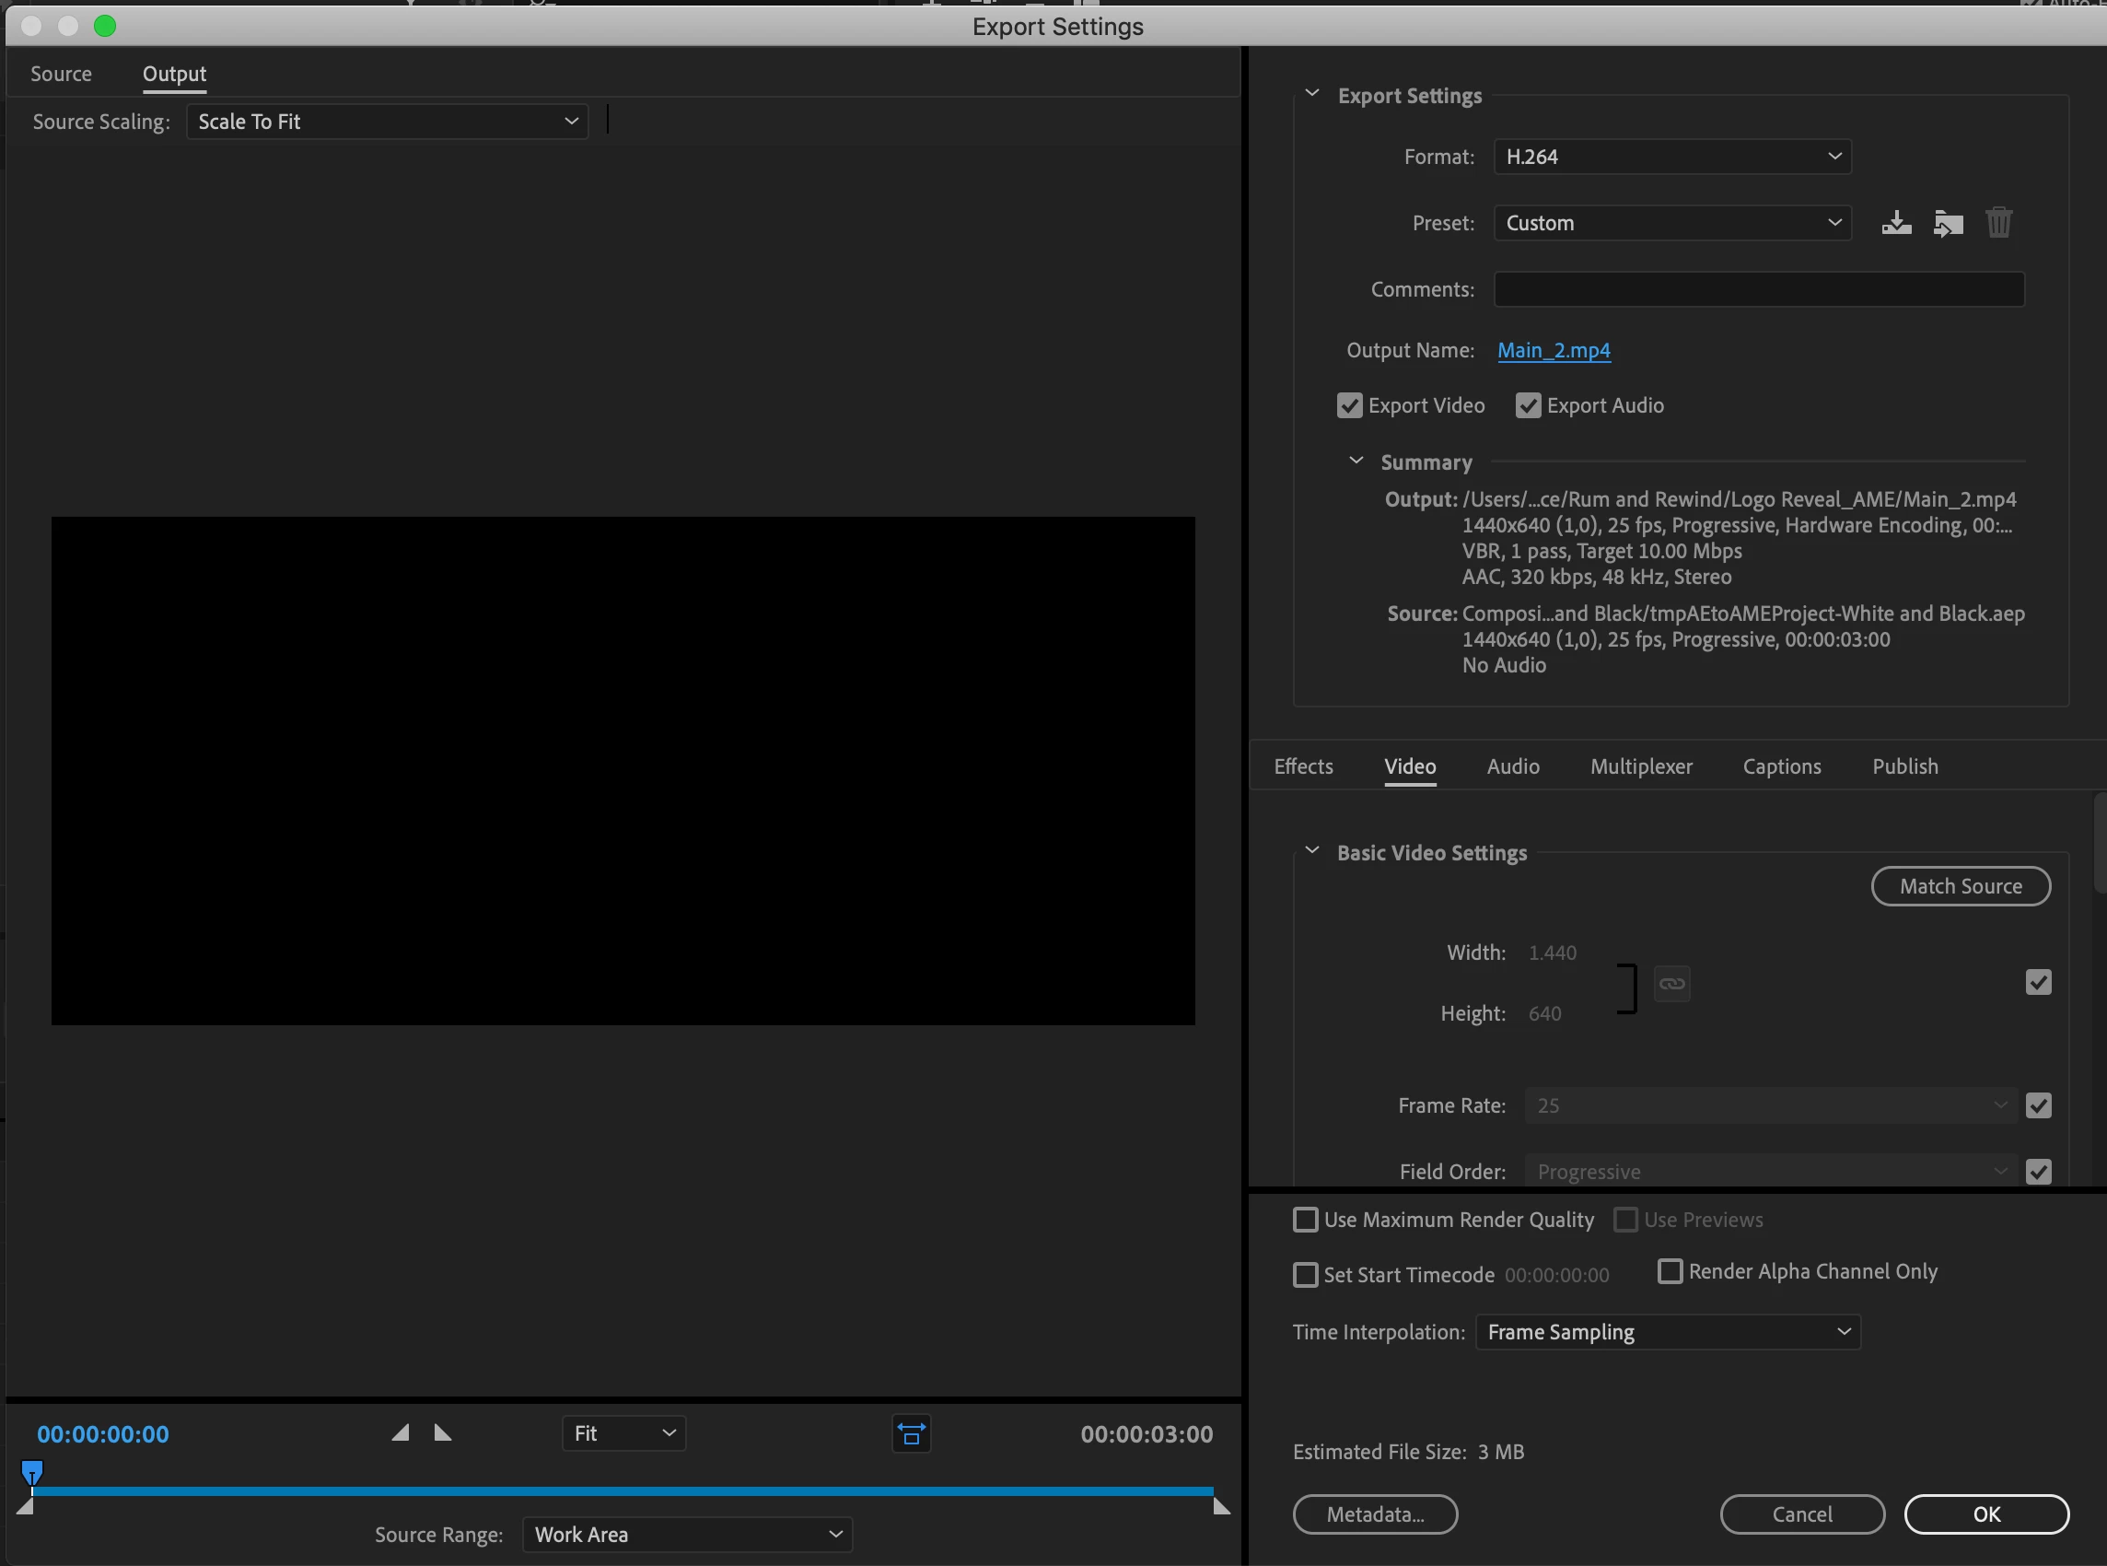Viewport: 2107px width, 1566px height.
Task: Switch to the Audio tab
Action: pyautogui.click(x=1513, y=765)
